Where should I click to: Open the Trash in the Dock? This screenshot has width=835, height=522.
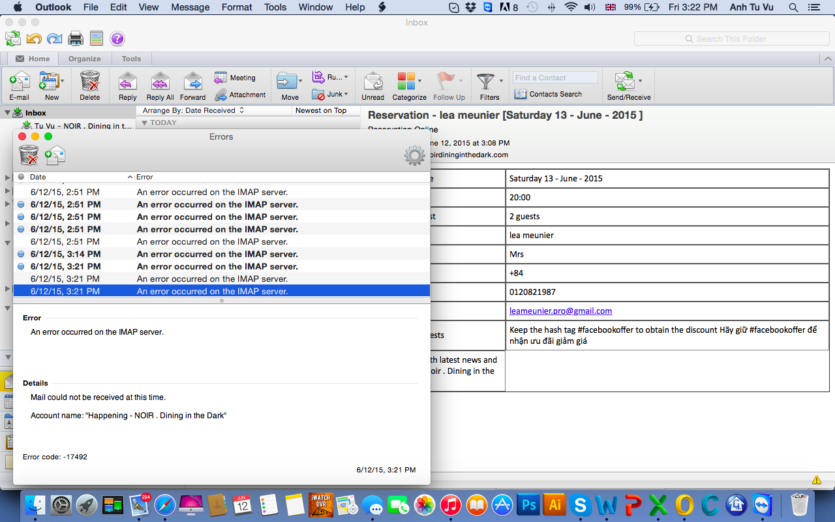tap(799, 504)
